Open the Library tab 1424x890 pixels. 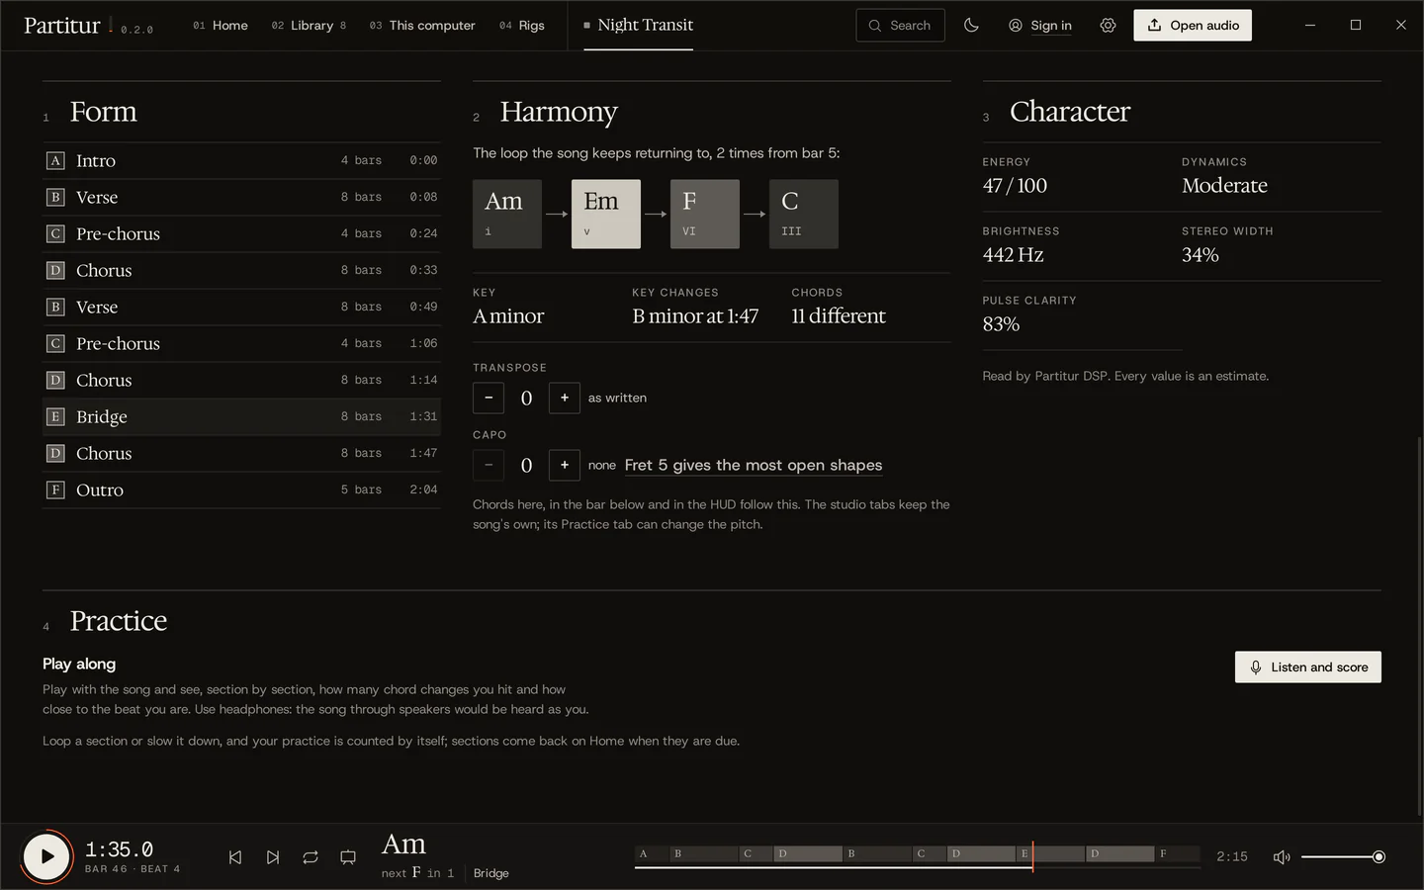pyautogui.click(x=309, y=26)
